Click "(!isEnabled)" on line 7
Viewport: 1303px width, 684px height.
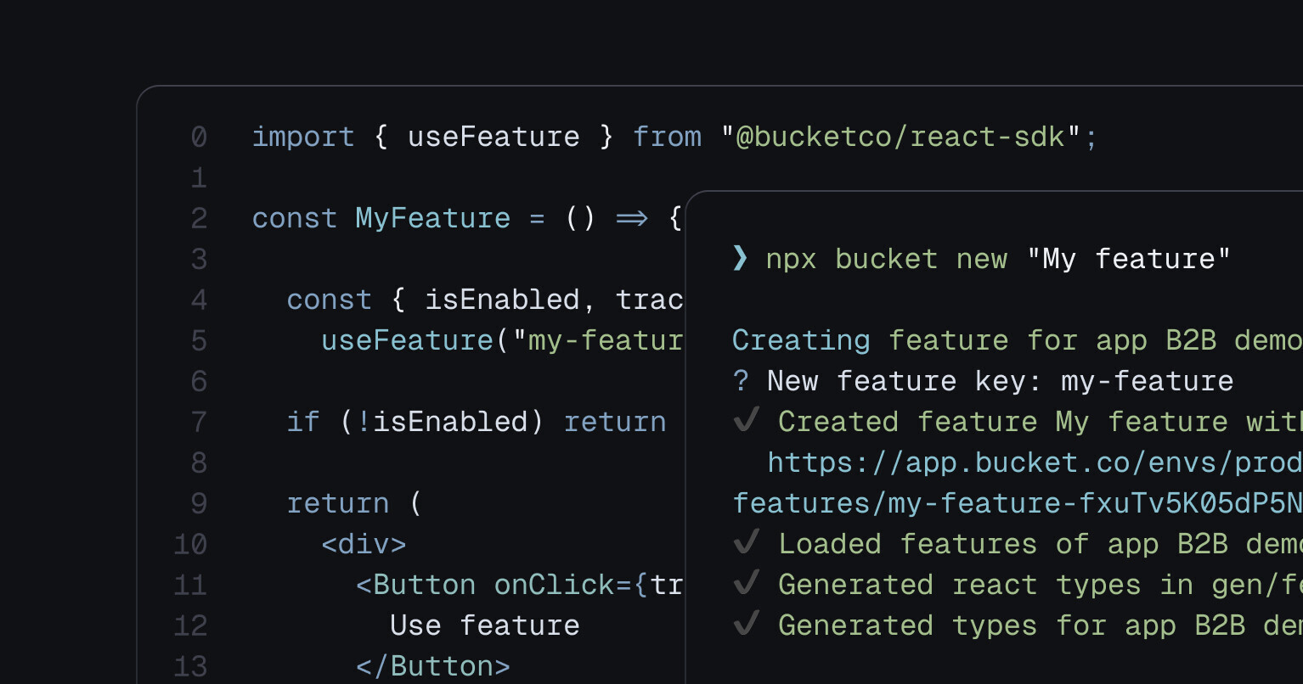click(442, 422)
